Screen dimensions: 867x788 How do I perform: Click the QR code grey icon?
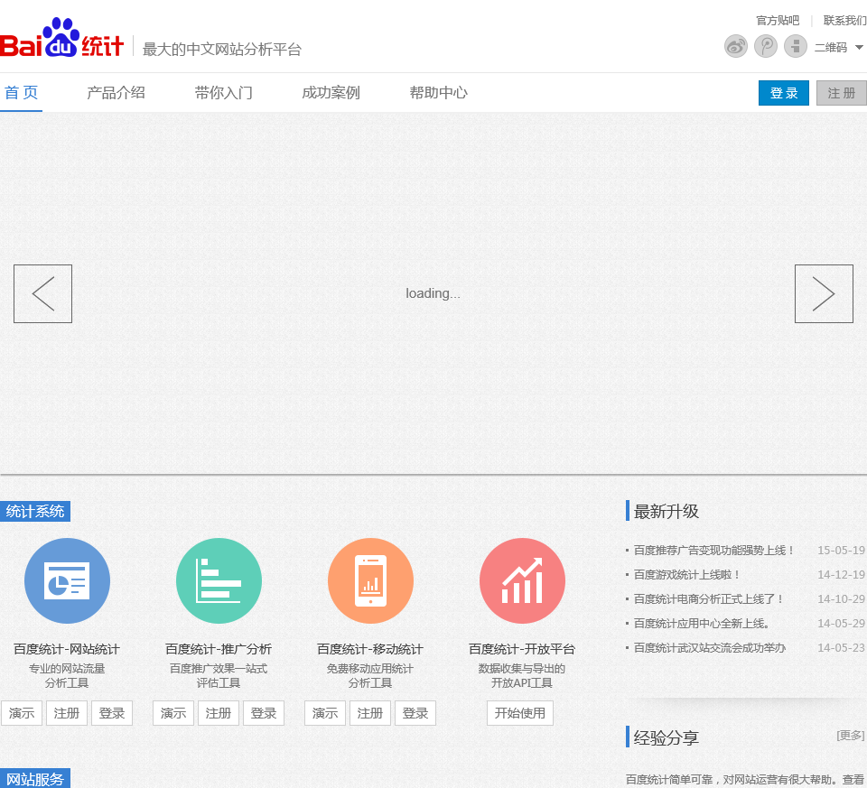795,46
